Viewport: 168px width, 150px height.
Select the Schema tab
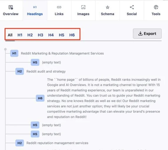pyautogui.click(x=108, y=11)
